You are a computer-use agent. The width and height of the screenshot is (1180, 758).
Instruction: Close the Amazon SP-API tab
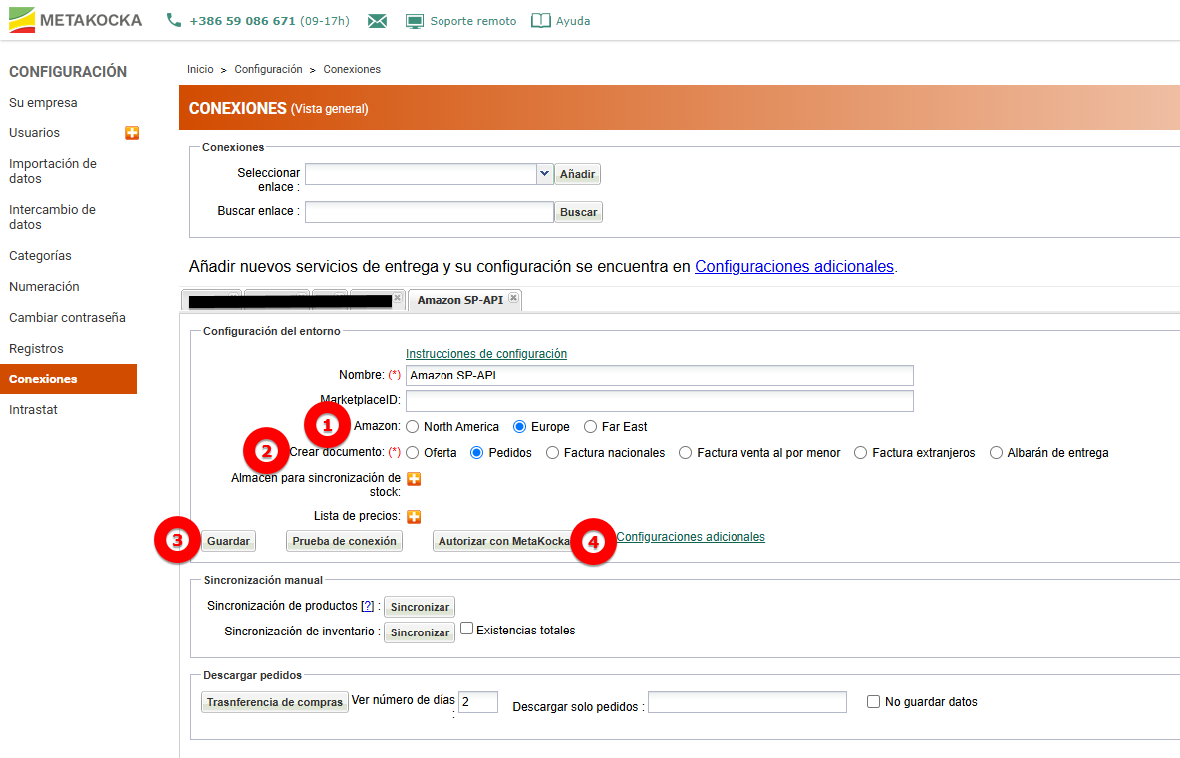pos(513,298)
